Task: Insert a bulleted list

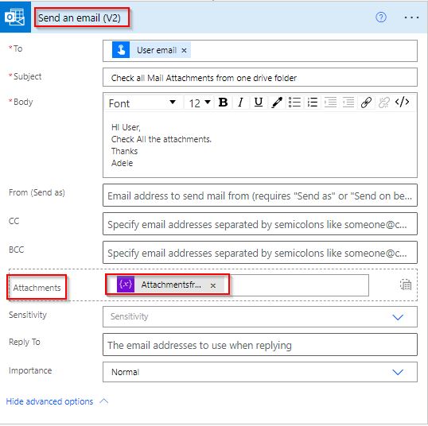Action: tap(294, 103)
